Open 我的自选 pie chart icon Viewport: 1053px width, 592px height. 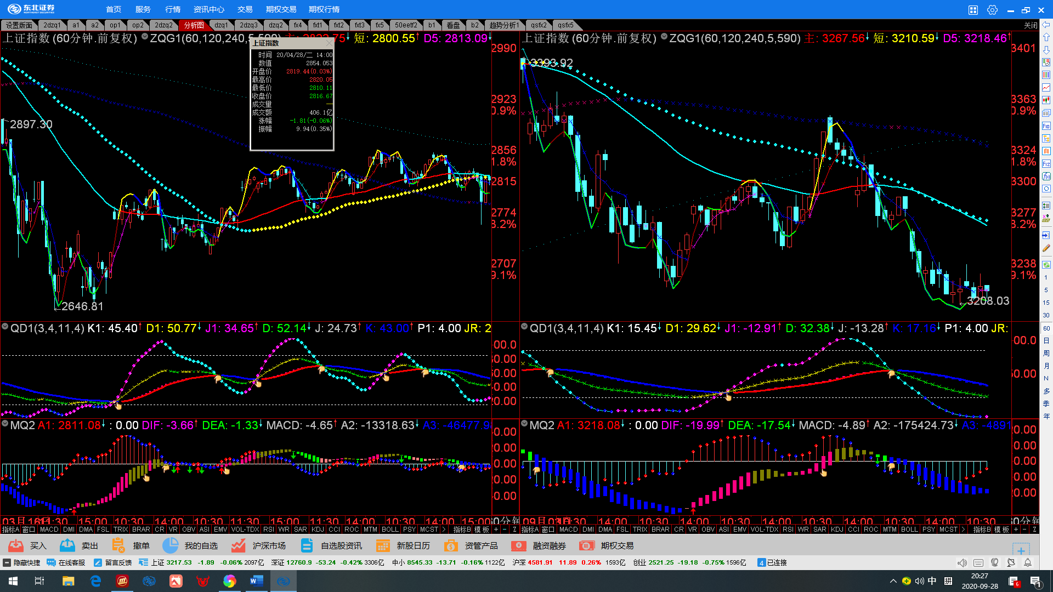click(x=171, y=545)
